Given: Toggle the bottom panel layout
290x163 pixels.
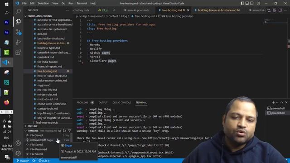Looking at the screenshot, I should 247,3.
